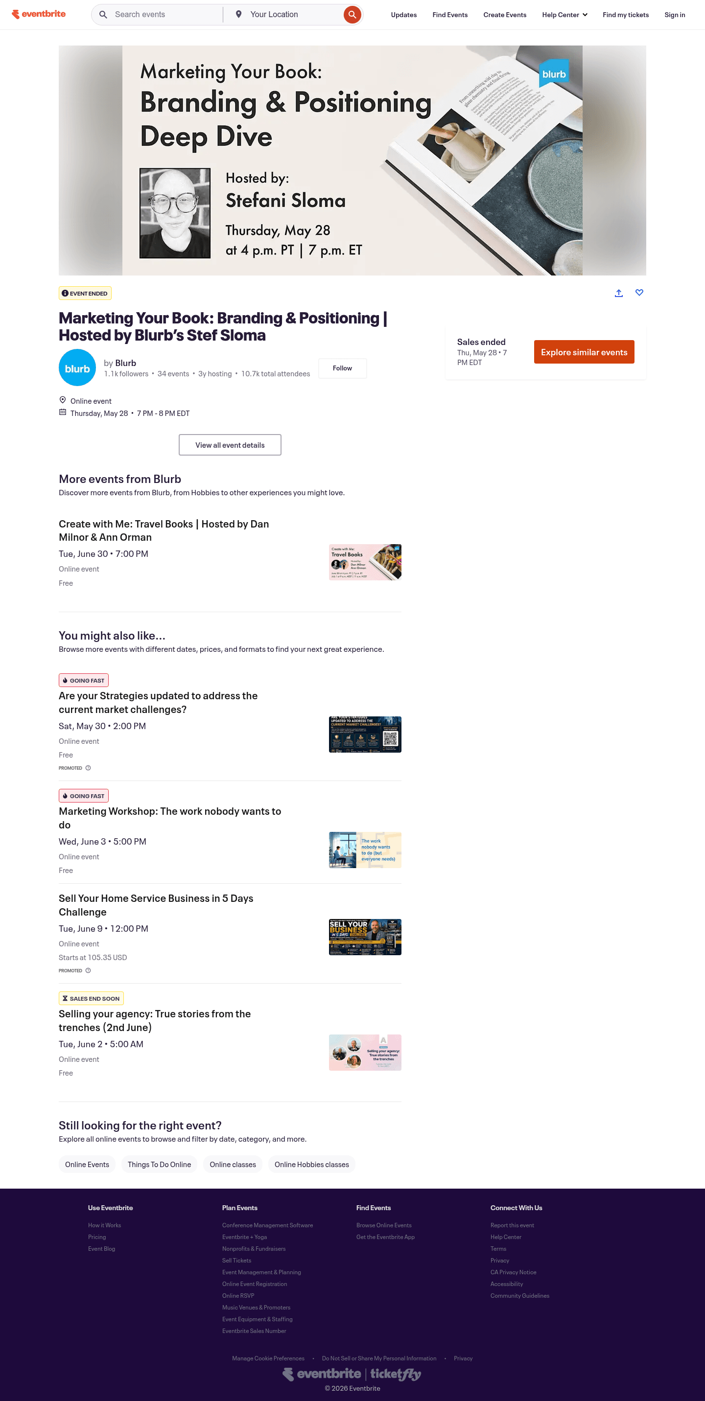Click View all event details button
Viewport: 705px width, 1401px height.
tap(230, 445)
